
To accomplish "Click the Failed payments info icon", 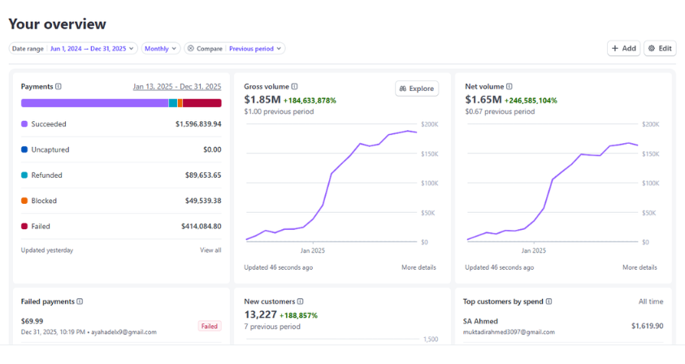I will click(x=80, y=301).
